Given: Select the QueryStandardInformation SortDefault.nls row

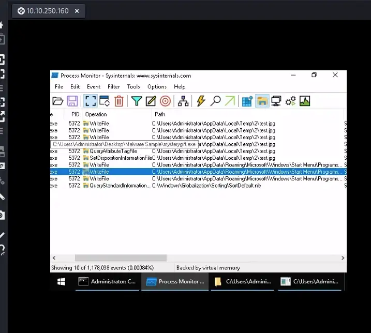Looking at the screenshot, I should (198, 186).
